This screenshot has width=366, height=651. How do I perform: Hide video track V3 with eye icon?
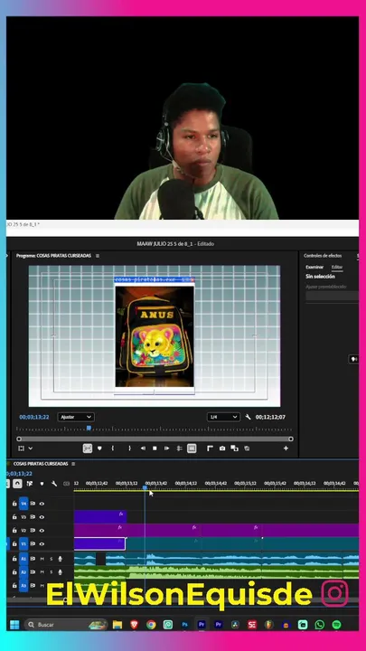coord(42,517)
